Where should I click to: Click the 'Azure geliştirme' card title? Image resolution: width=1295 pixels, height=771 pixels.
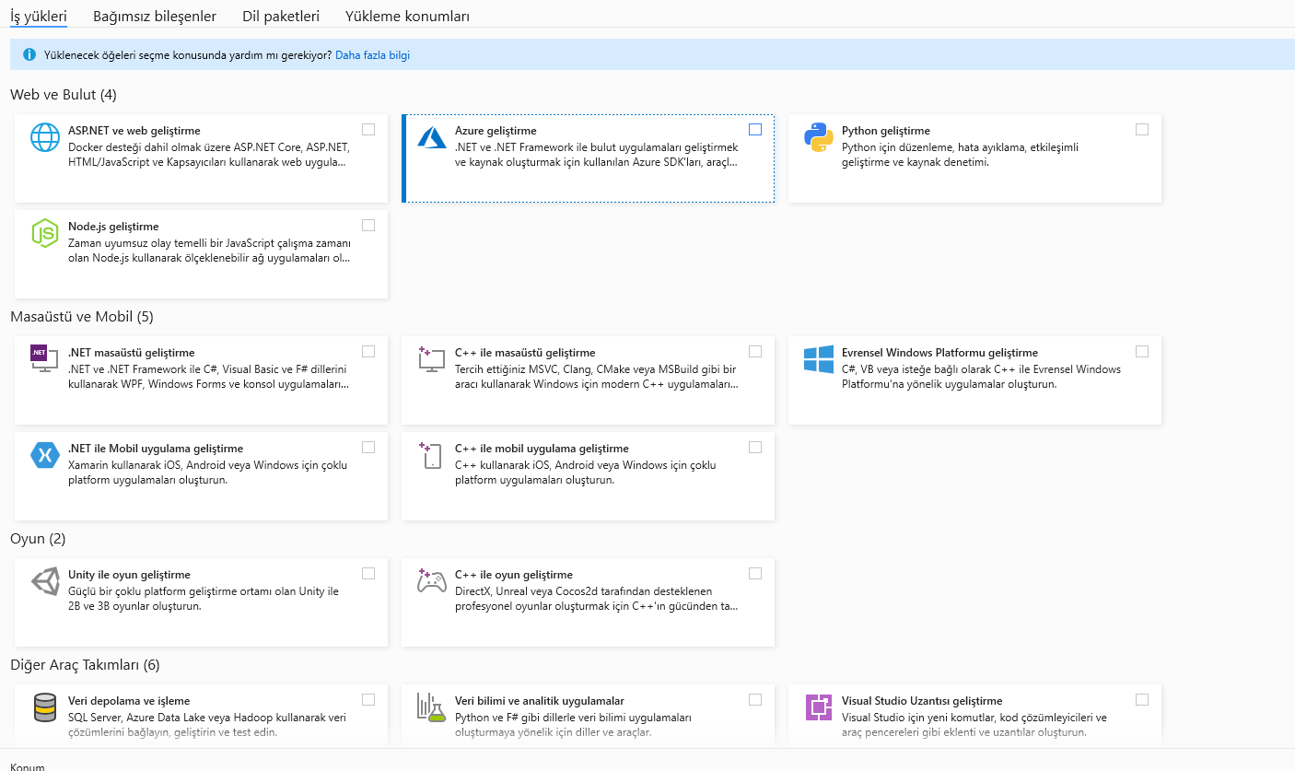tap(496, 131)
